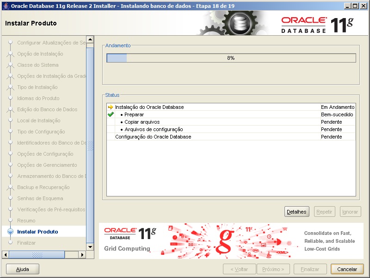Select the Opção de Instalação step

pyautogui.click(x=40, y=54)
